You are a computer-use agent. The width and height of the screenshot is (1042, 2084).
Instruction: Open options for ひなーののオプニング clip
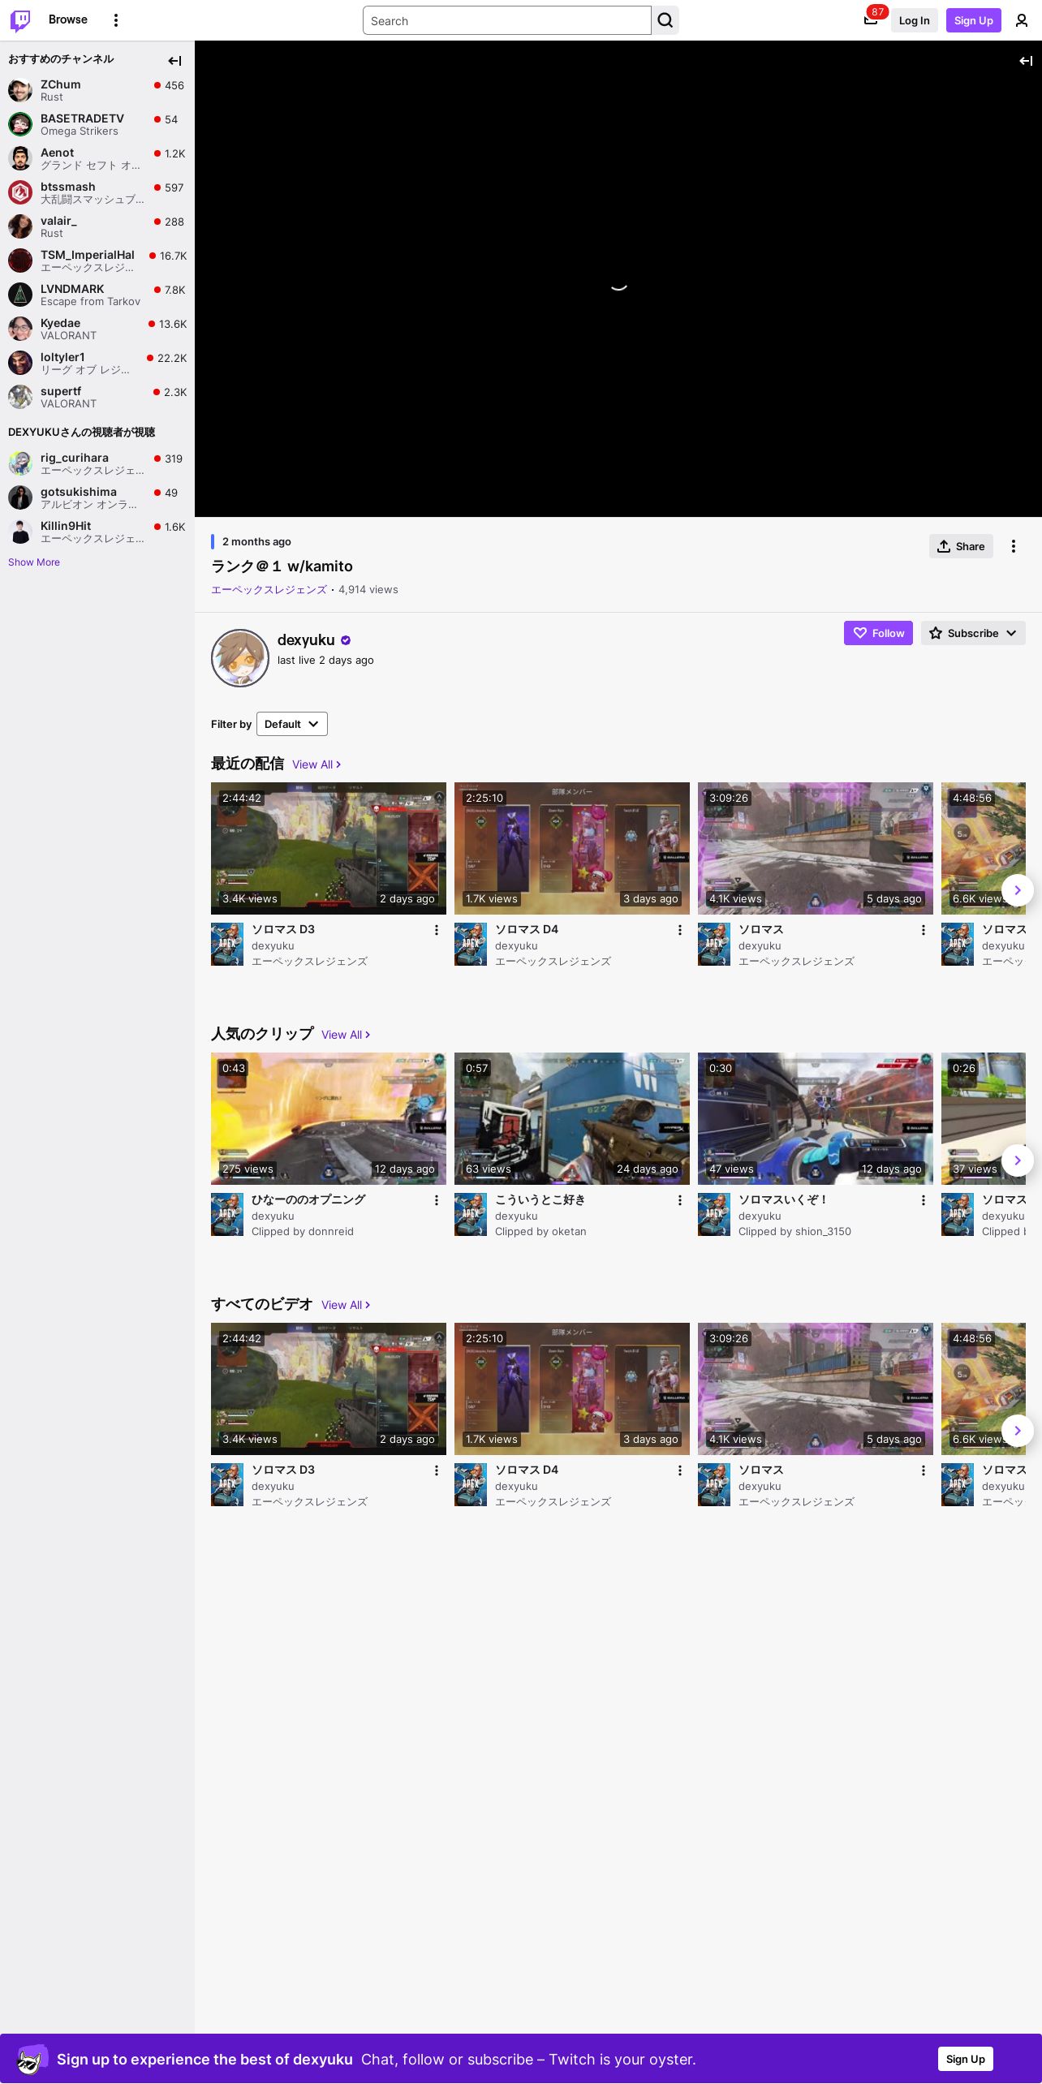(437, 1200)
